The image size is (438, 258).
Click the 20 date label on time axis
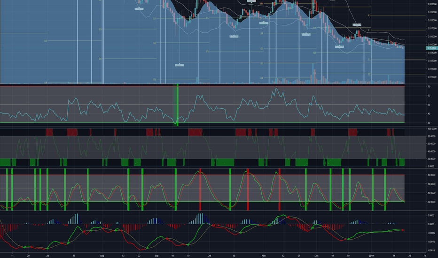tap(28, 256)
